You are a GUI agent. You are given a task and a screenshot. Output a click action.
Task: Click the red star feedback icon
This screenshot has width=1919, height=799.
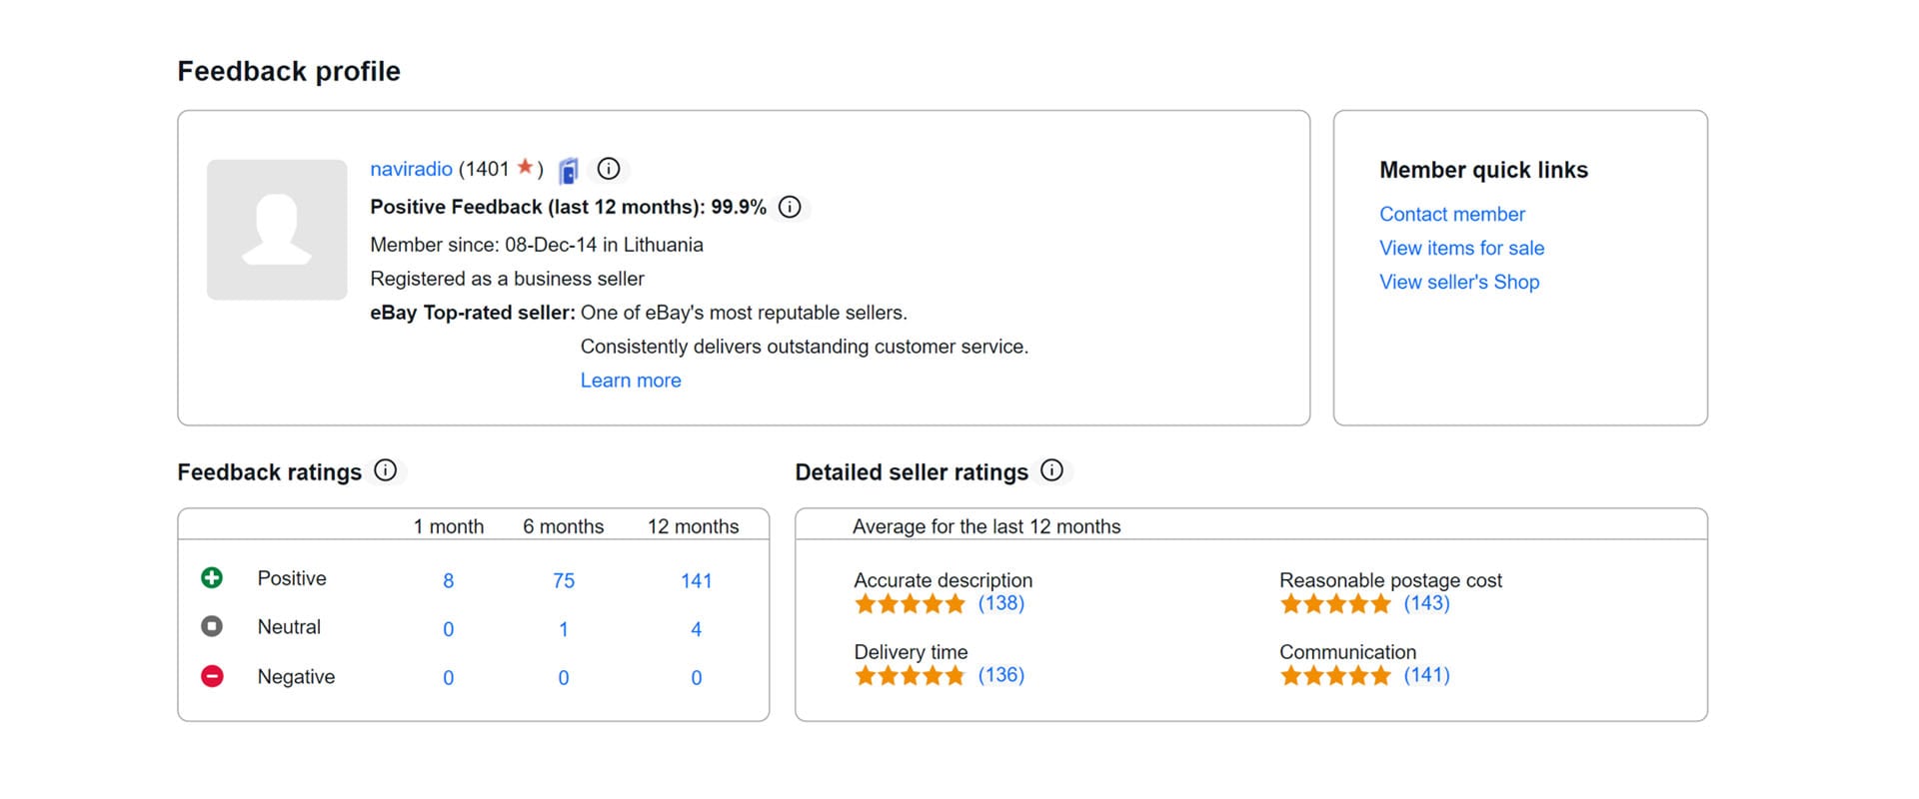[525, 168]
